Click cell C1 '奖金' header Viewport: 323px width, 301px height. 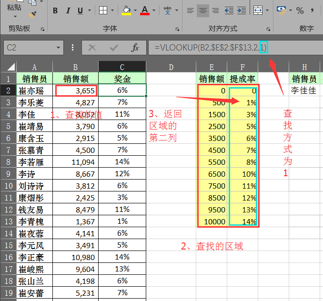tap(122, 79)
